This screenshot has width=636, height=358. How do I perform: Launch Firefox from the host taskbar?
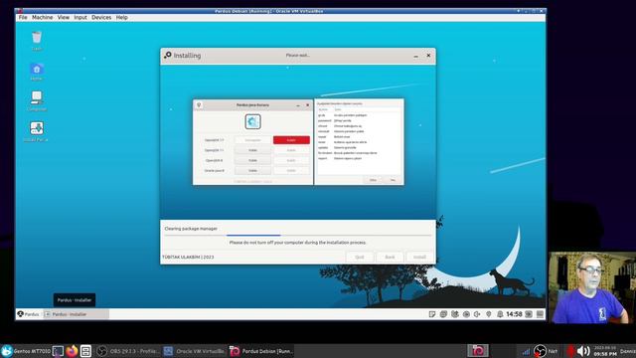[x=72, y=351]
